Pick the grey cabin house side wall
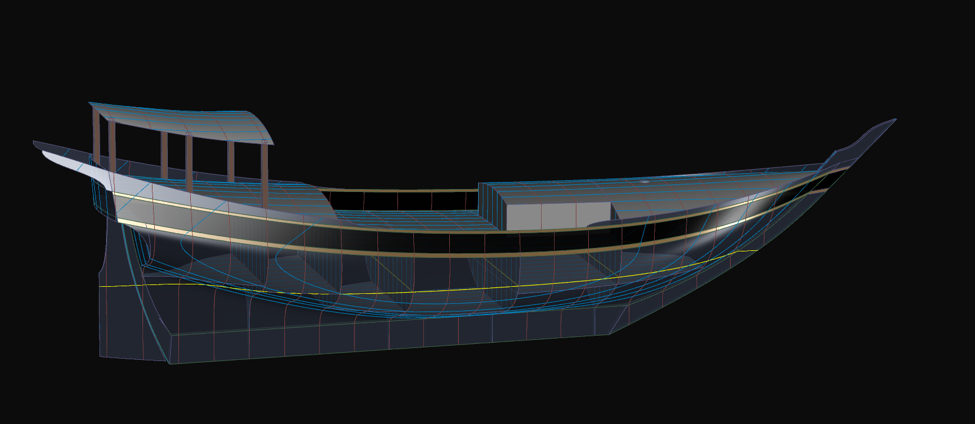This screenshot has width=975, height=424. pos(558,216)
